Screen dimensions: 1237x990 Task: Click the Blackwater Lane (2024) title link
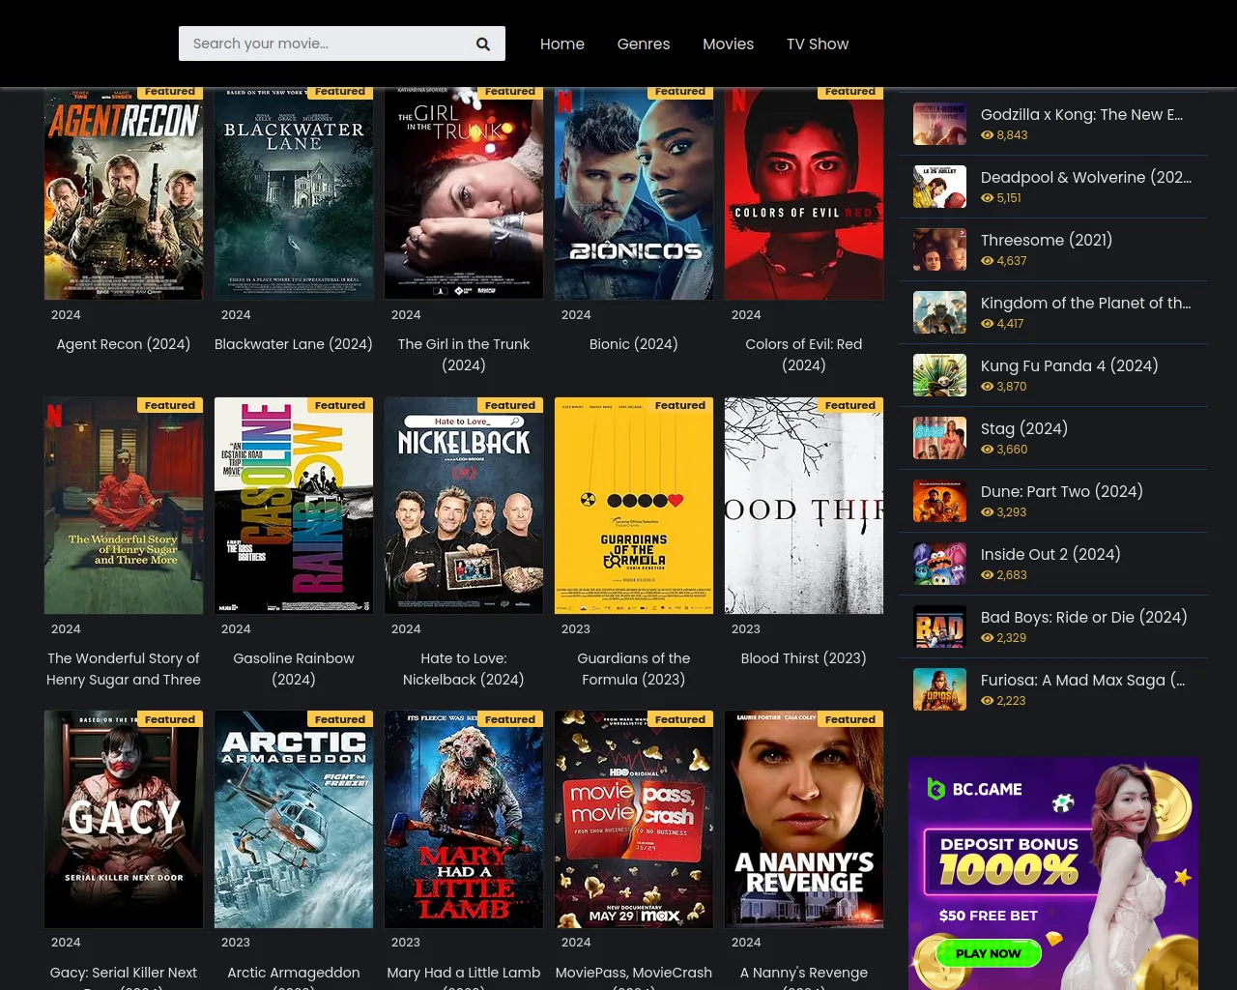[294, 344]
